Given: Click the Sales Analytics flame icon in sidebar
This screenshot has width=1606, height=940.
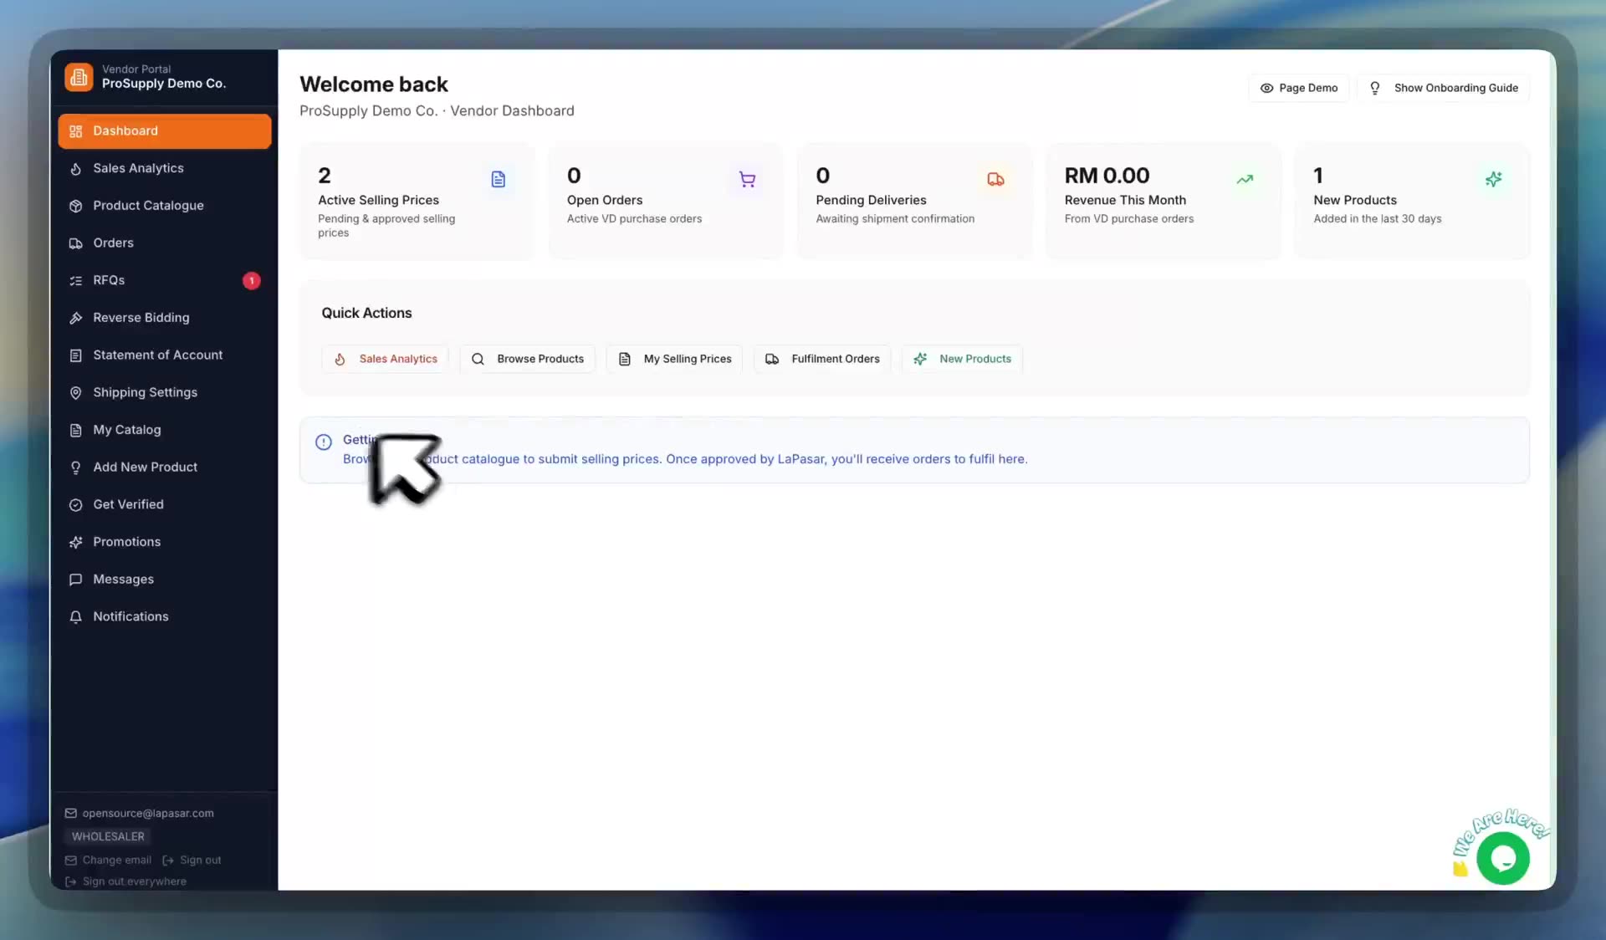Looking at the screenshot, I should click(x=75, y=169).
